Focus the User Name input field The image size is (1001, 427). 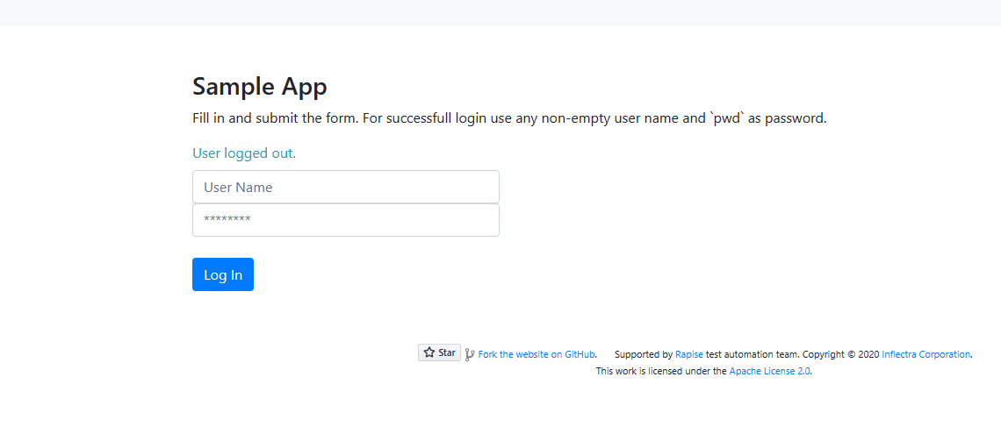[345, 187]
